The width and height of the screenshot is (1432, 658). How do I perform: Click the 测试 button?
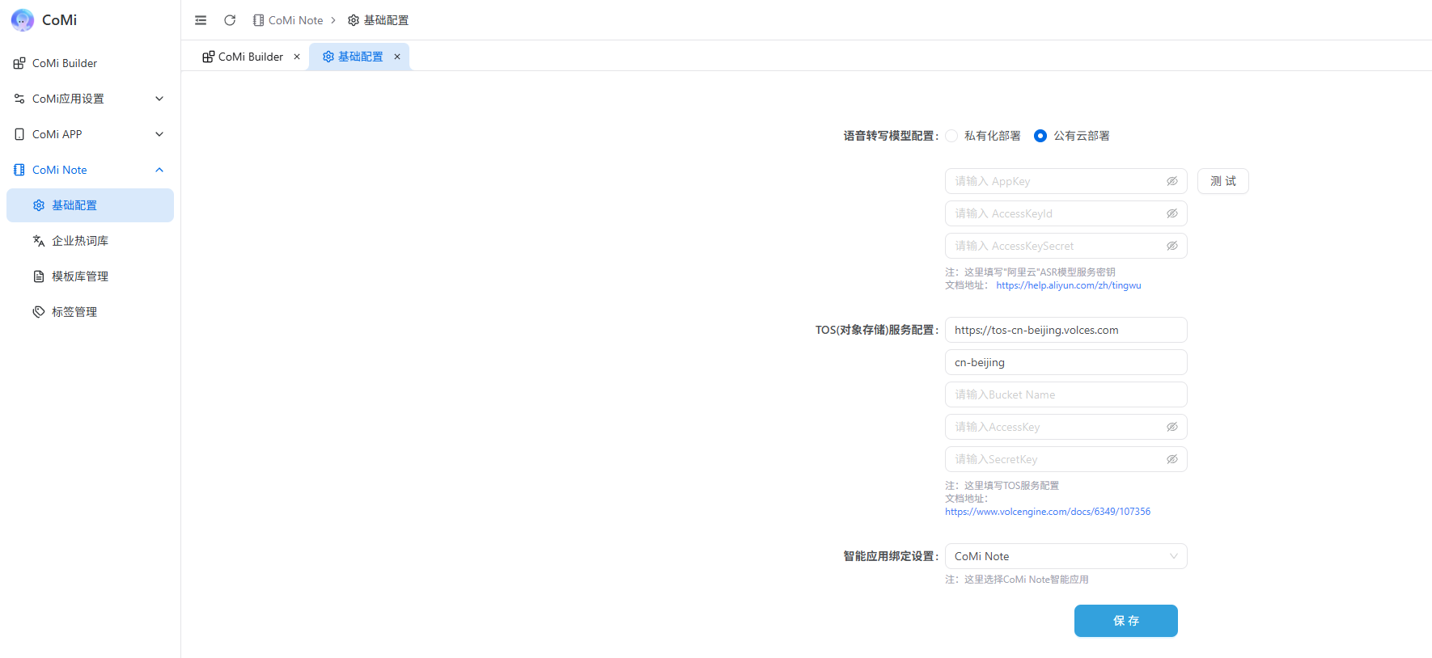pyautogui.click(x=1222, y=181)
